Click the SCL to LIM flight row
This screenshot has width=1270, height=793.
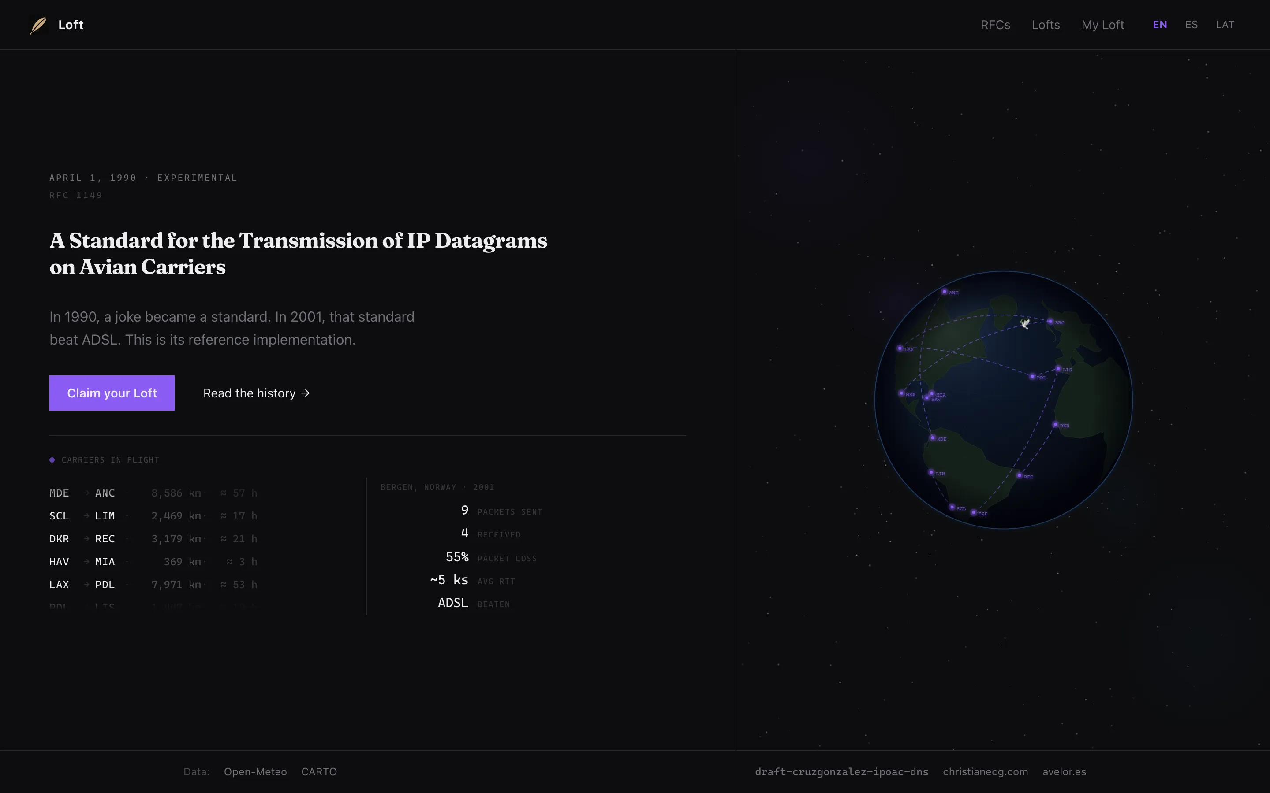pos(153,516)
